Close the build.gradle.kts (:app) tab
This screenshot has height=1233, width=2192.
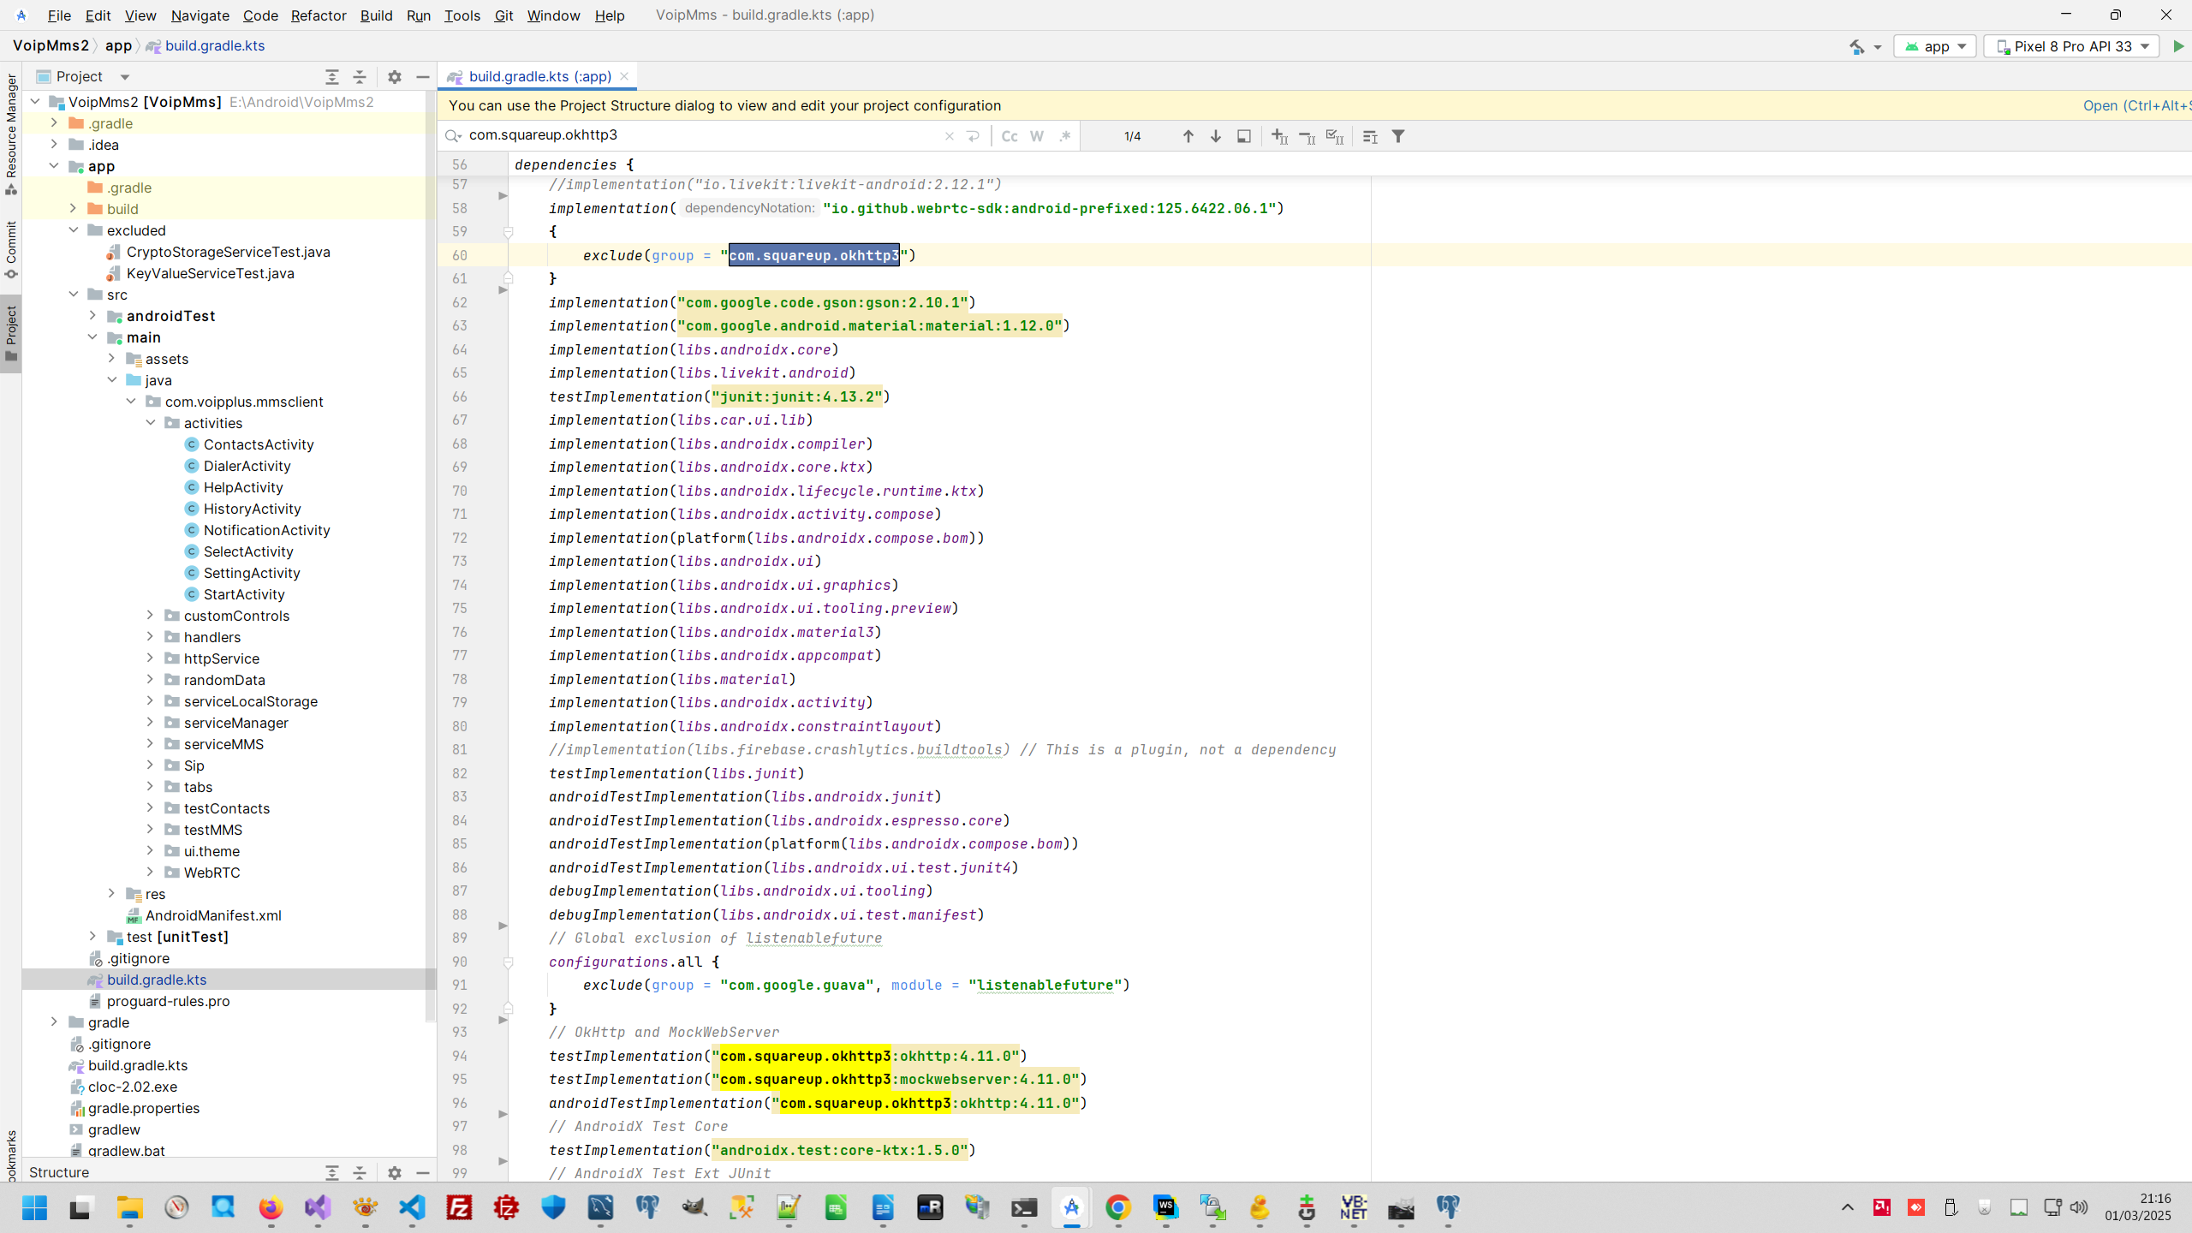(x=624, y=76)
